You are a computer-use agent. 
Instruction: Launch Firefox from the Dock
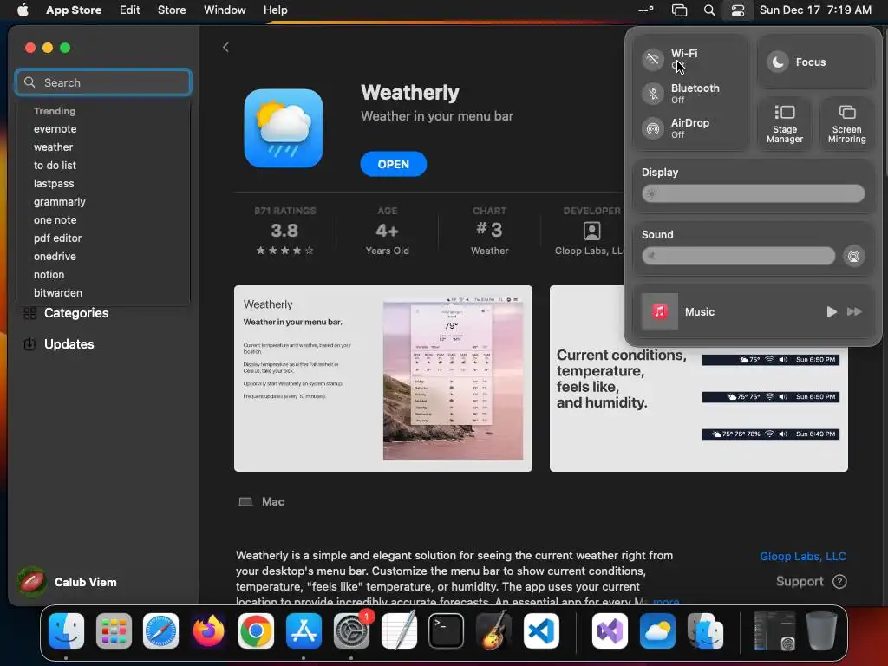(208, 631)
